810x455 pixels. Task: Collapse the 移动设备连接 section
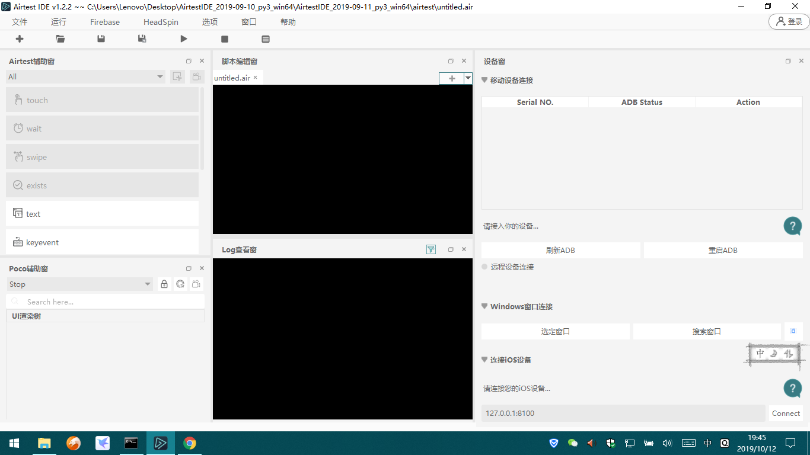(484, 80)
